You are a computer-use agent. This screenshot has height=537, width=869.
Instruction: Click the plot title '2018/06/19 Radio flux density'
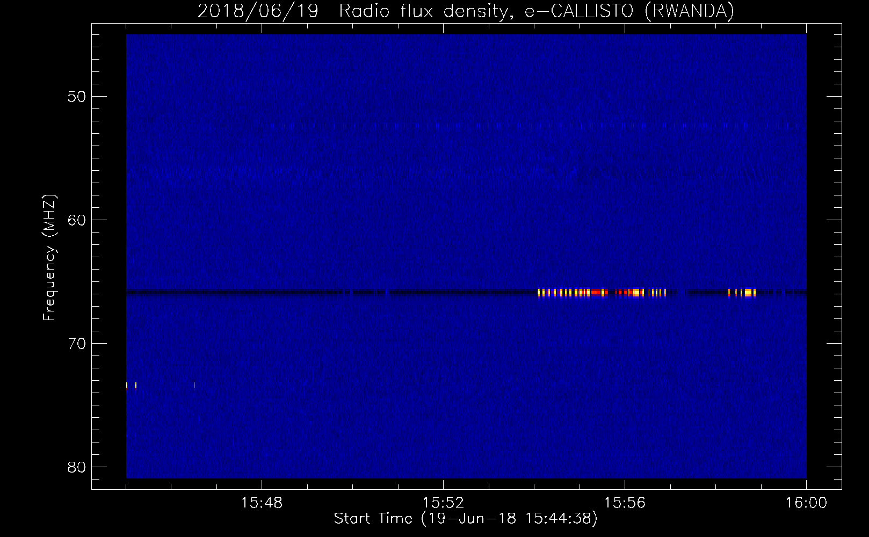pos(353,11)
